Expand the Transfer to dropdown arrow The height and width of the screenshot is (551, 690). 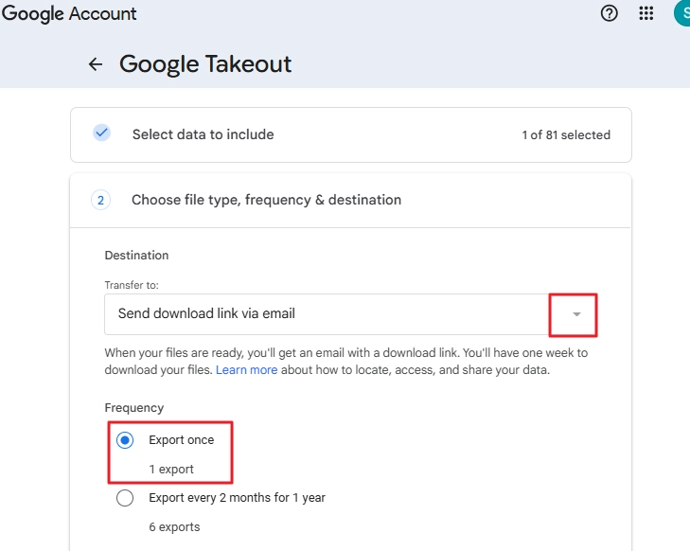[x=576, y=314]
